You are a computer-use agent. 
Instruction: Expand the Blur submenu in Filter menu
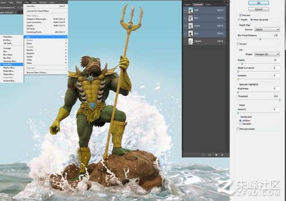(x=46, y=37)
